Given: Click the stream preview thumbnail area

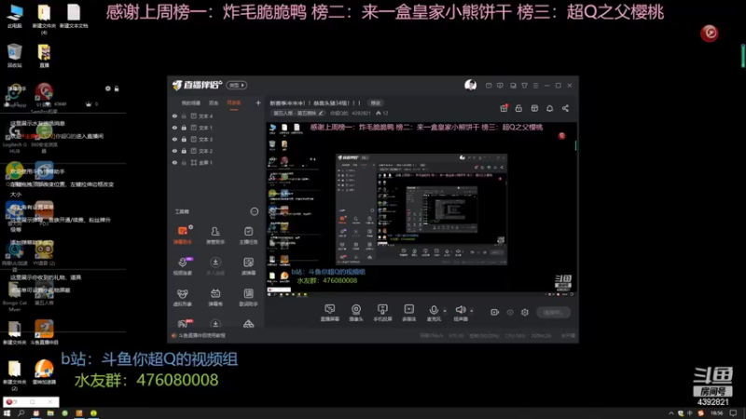Looking at the screenshot, I should (421, 209).
